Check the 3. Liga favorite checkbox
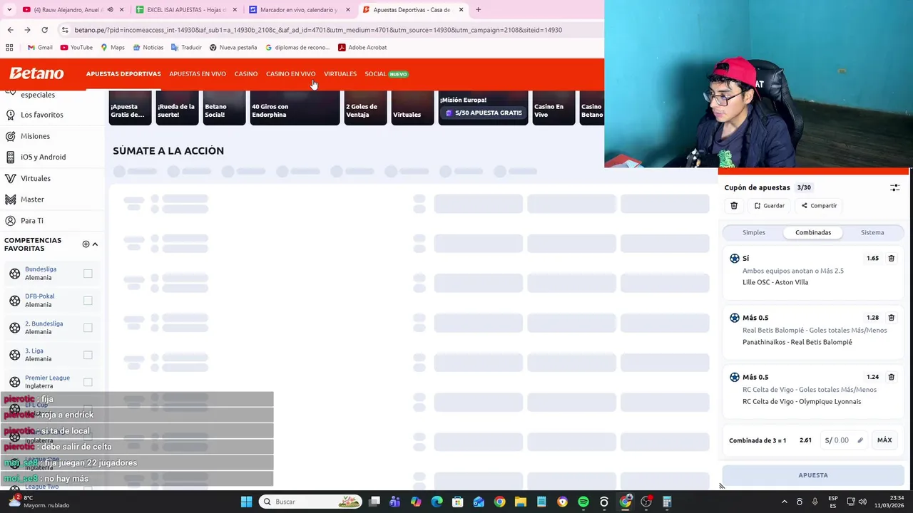The image size is (913, 513). (88, 355)
